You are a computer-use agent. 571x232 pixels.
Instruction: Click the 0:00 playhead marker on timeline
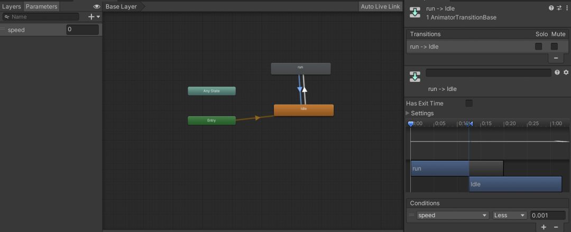[x=411, y=124]
